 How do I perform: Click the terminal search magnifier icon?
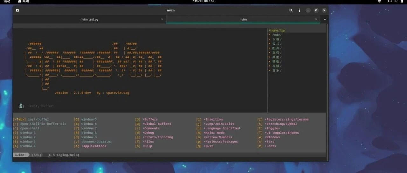click(291, 10)
